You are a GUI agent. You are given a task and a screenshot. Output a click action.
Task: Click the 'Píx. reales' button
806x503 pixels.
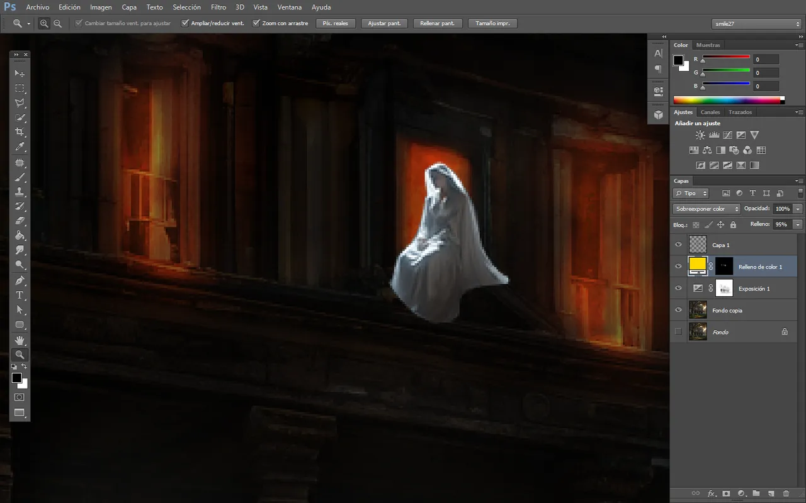pyautogui.click(x=336, y=23)
